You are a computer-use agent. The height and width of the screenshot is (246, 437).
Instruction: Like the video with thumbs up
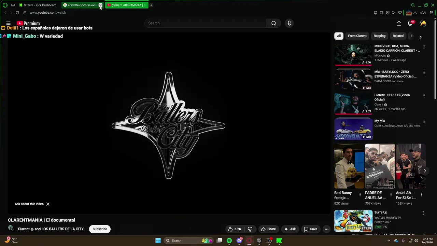point(235,229)
